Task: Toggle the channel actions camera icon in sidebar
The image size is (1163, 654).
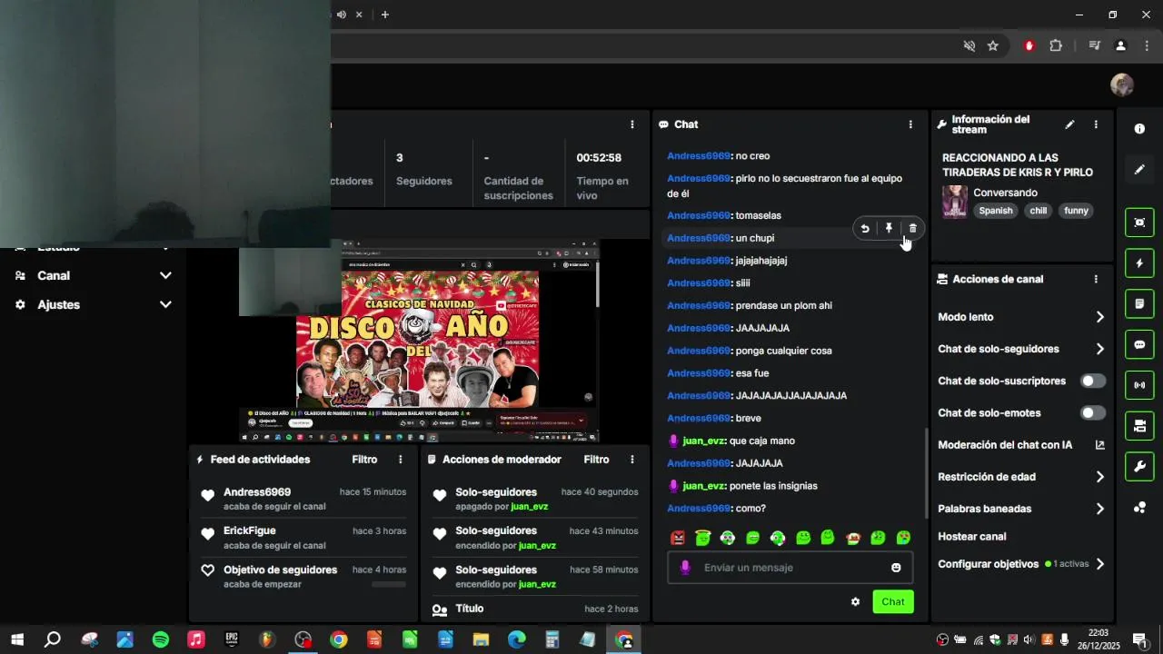Action: (x=1139, y=425)
